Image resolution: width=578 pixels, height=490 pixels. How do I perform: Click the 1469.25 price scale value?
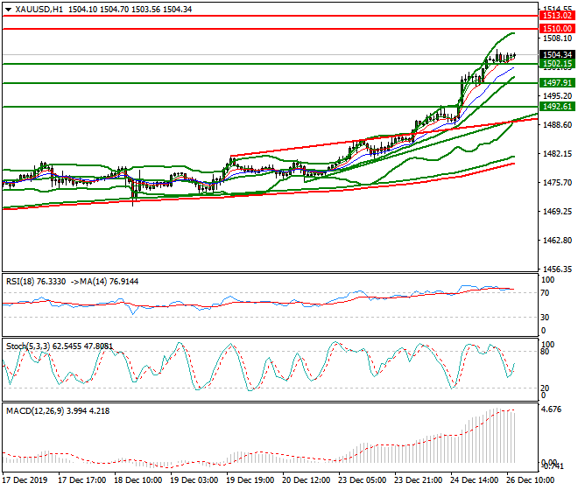pos(557,212)
